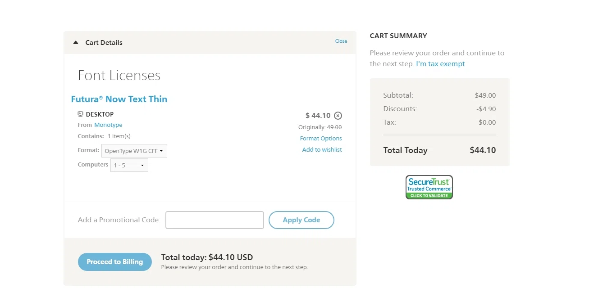Image resolution: width=589 pixels, height=288 pixels.
Task: Click the Total Today amount in summary
Action: tap(483, 150)
